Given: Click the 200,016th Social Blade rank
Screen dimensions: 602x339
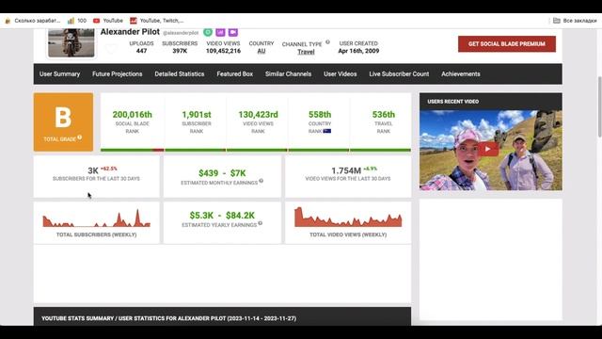Looking at the screenshot, I should coord(132,115).
